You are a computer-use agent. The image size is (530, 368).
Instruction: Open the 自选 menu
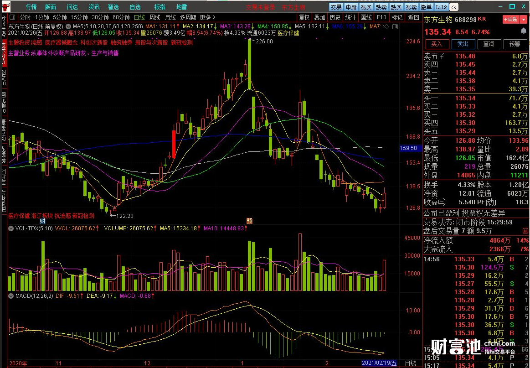135,7
